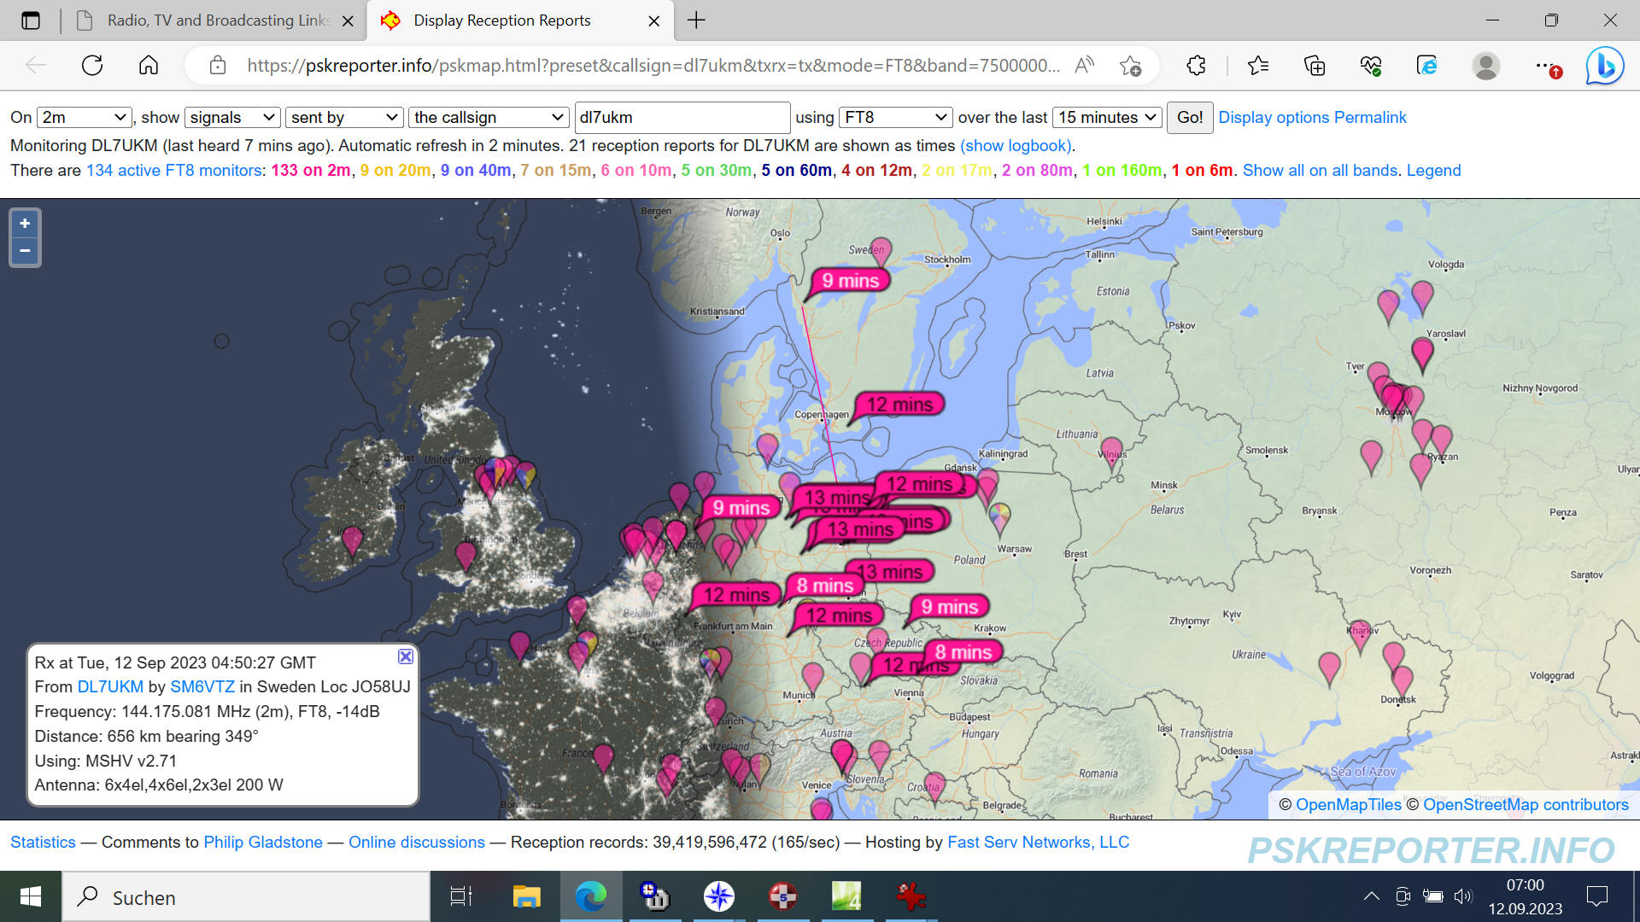1640x922 pixels.
Task: Zoom in the map with plus button
Action: [25, 224]
